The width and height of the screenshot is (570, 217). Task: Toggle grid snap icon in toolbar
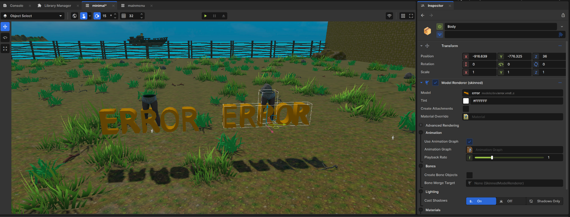pos(124,16)
